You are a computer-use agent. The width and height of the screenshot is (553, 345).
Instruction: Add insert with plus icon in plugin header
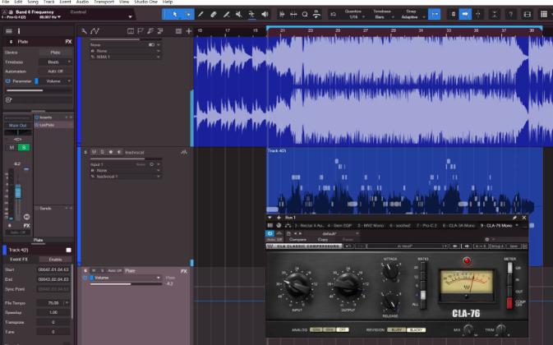click(x=279, y=218)
